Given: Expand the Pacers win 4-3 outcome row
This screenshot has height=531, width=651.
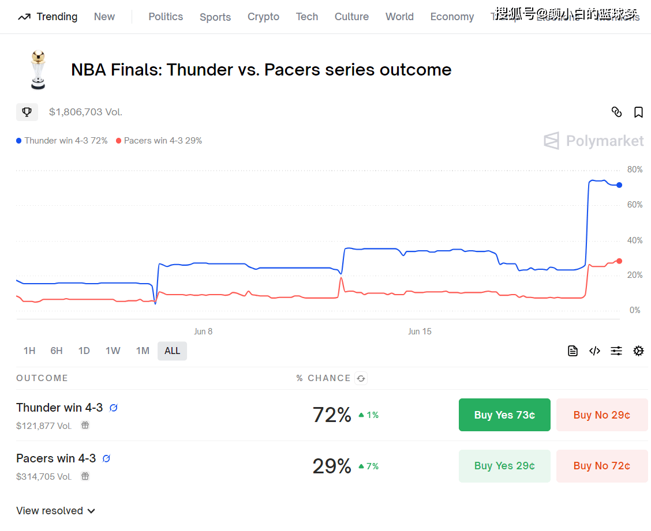Looking at the screenshot, I should coord(56,458).
